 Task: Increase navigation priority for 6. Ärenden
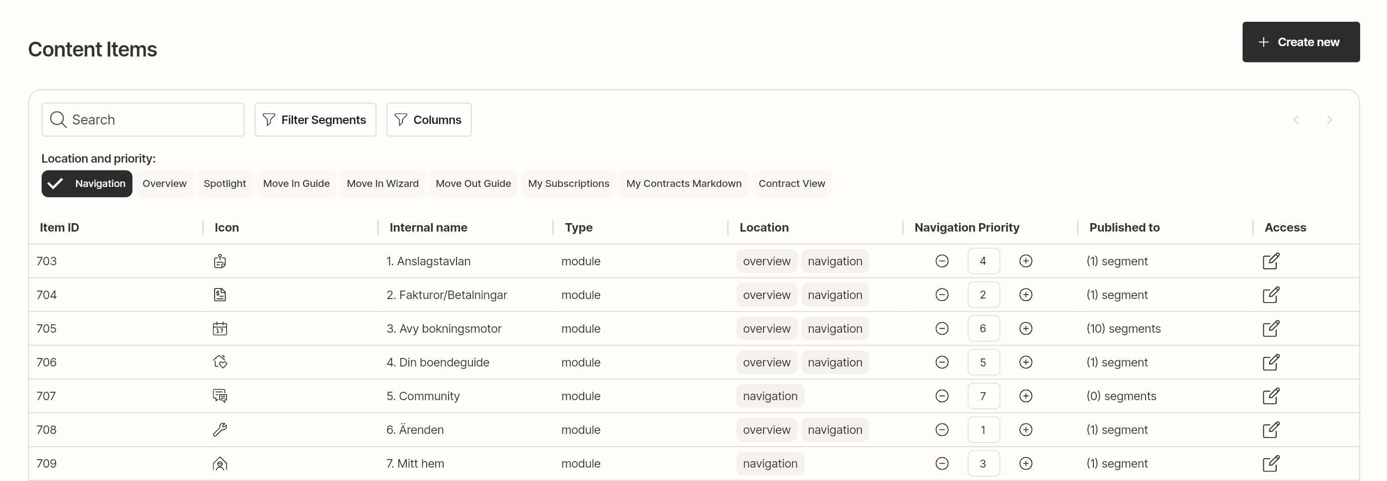click(1026, 430)
